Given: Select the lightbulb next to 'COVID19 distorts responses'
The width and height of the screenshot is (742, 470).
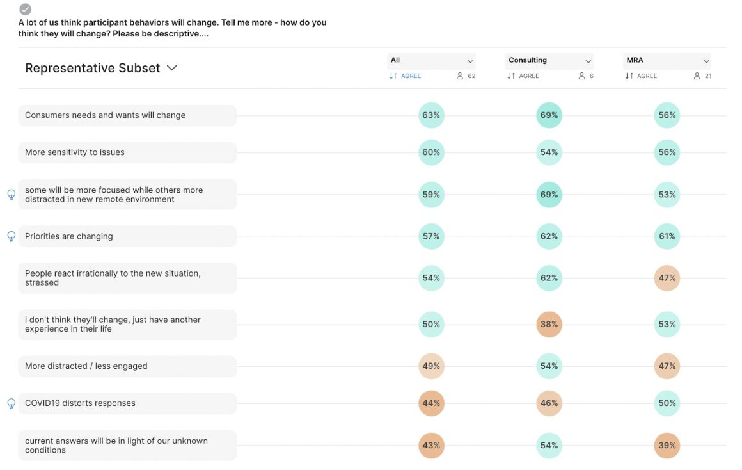Looking at the screenshot, I should click(x=11, y=403).
